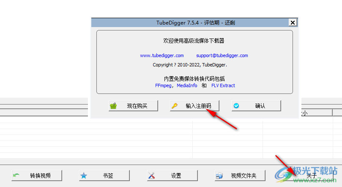The height and width of the screenshot is (187, 342).
Task: Click the support@tubedigger.com email link
Action: tap(222, 56)
